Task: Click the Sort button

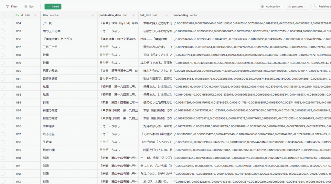Action: 29,6
